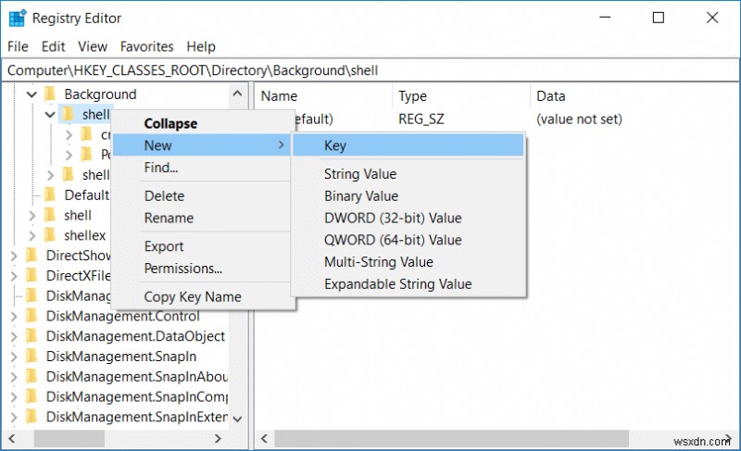Click the folder icon of DiskManagement.SnapIn

[x=32, y=357]
